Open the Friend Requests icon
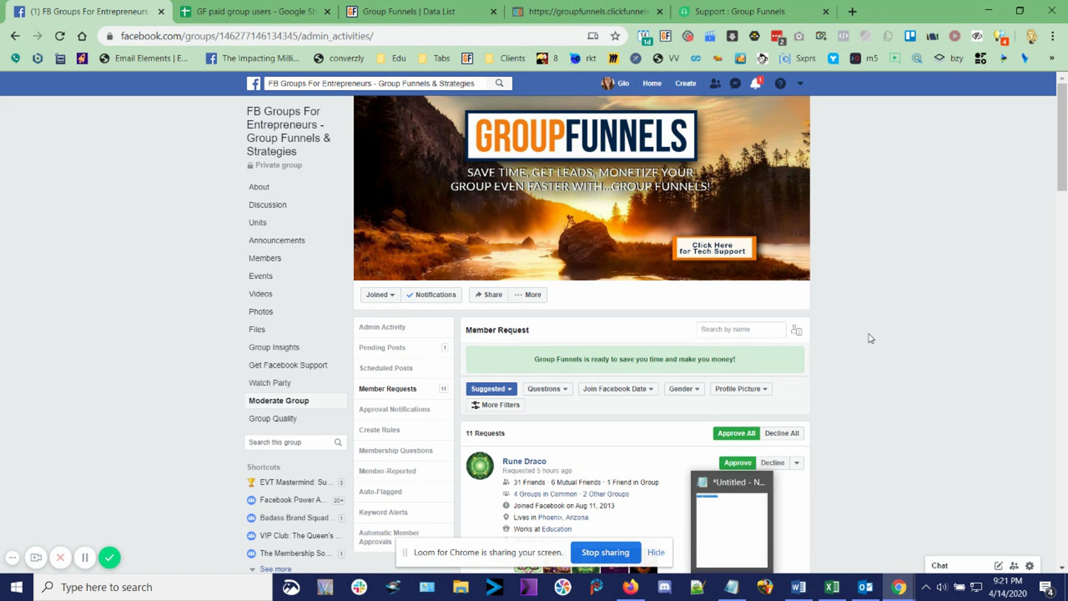Viewport: 1068px width, 601px height. tap(715, 83)
